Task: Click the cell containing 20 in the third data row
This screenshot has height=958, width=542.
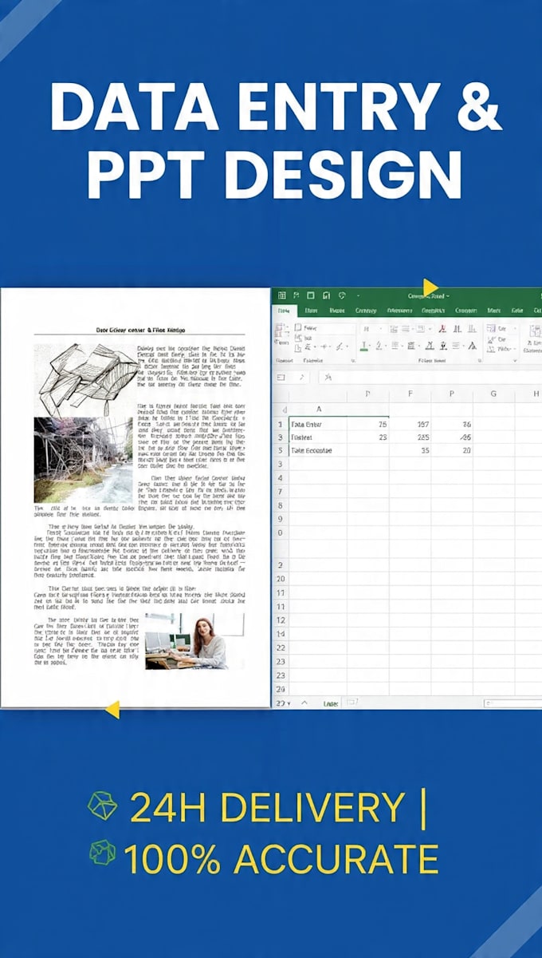Action: (x=453, y=450)
